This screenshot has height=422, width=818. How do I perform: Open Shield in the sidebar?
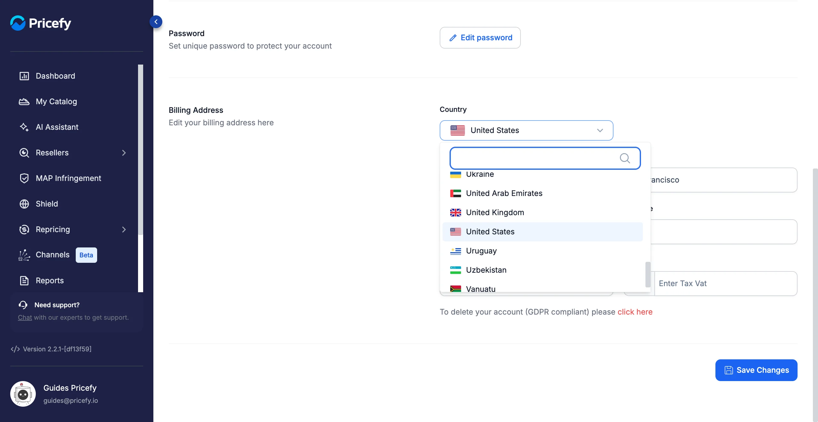[x=47, y=204]
